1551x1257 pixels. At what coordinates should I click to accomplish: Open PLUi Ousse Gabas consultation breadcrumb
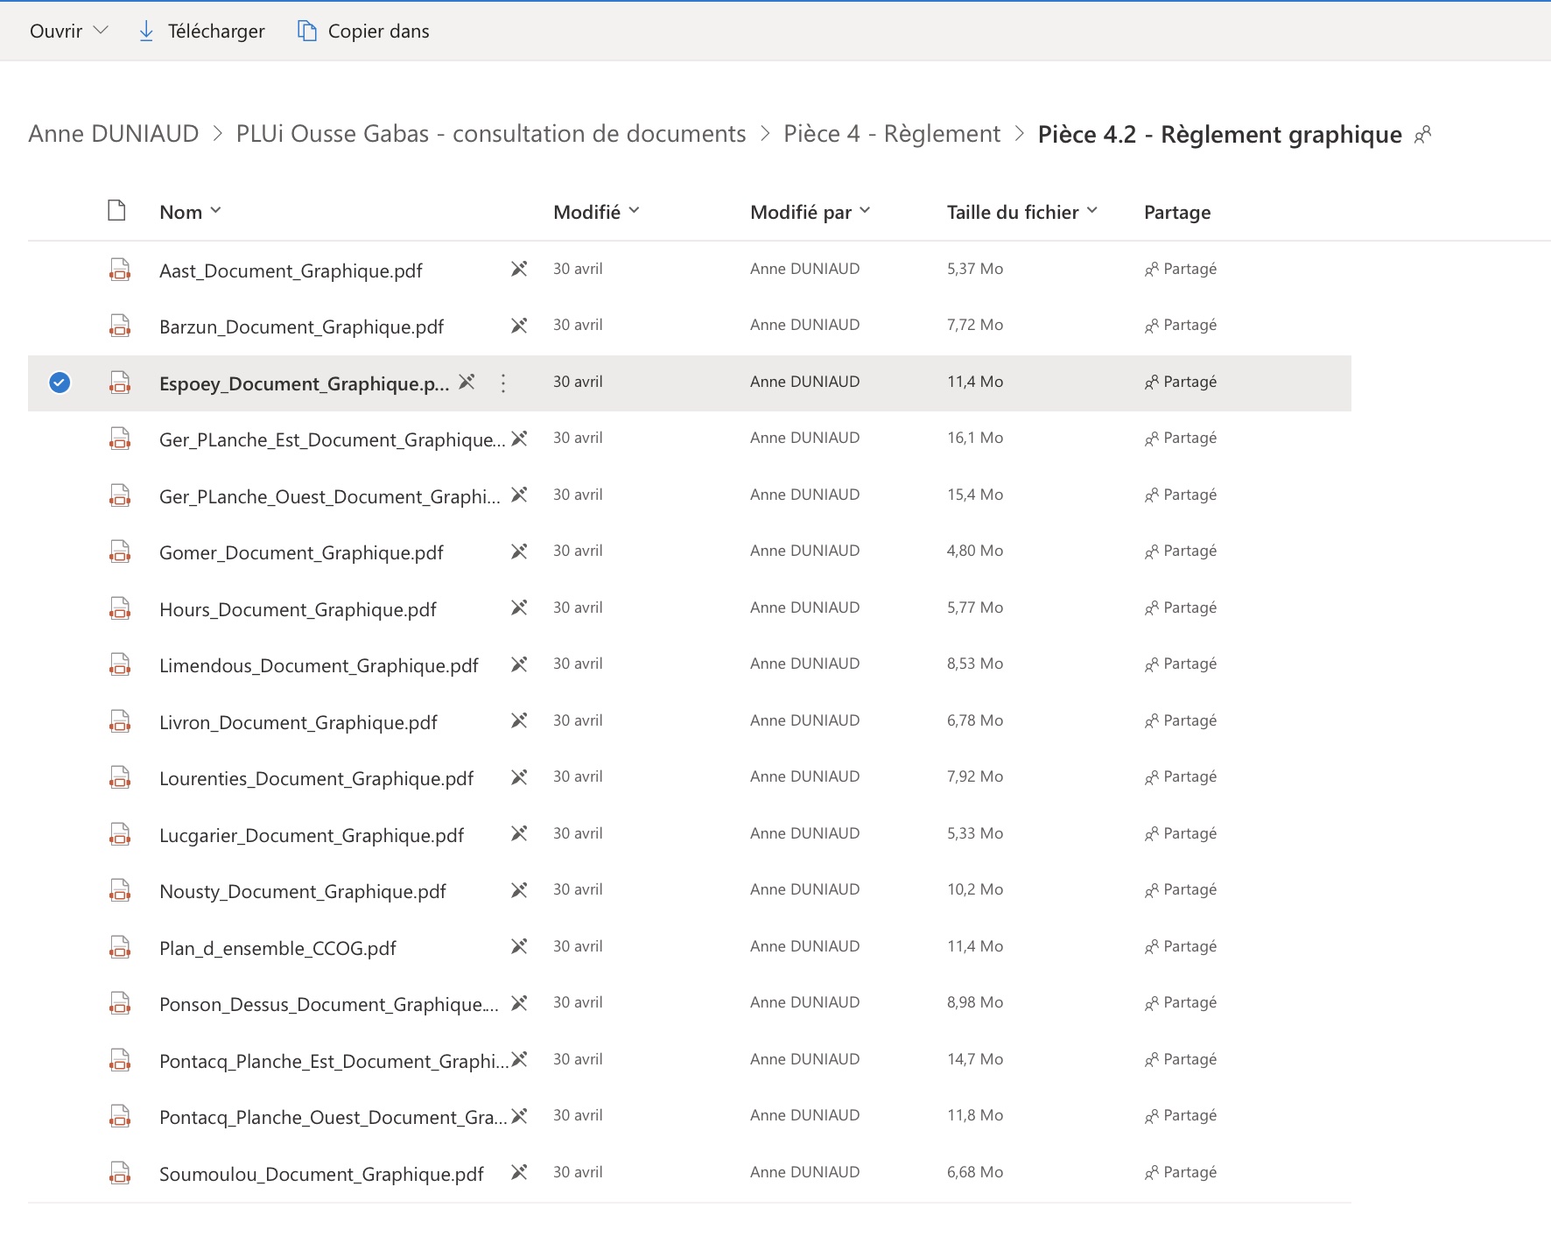click(x=491, y=134)
